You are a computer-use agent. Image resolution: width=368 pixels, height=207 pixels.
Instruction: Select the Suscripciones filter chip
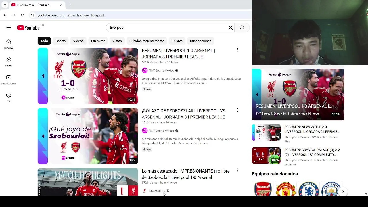click(x=201, y=41)
